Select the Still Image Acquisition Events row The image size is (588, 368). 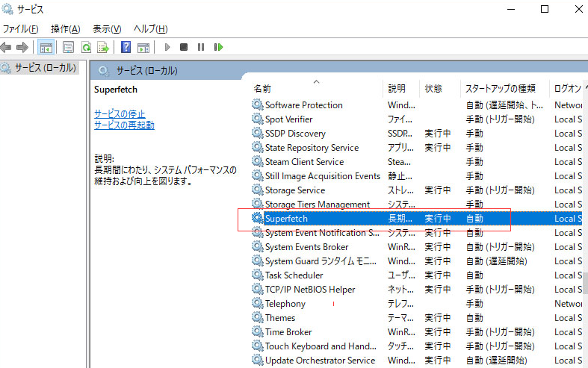pyautogui.click(x=417, y=175)
